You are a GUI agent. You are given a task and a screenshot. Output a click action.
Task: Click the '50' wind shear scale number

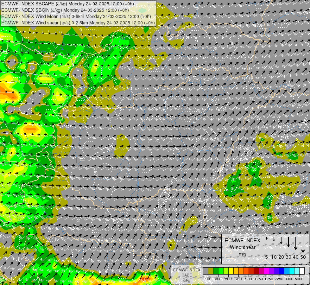tap(303, 257)
